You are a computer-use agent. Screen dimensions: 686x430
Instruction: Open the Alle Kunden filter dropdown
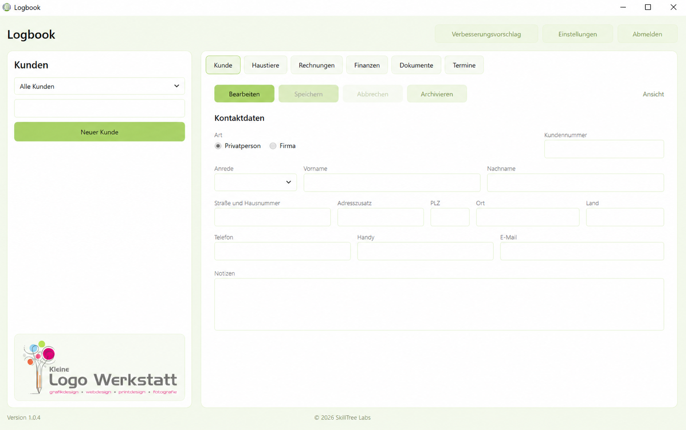click(100, 86)
